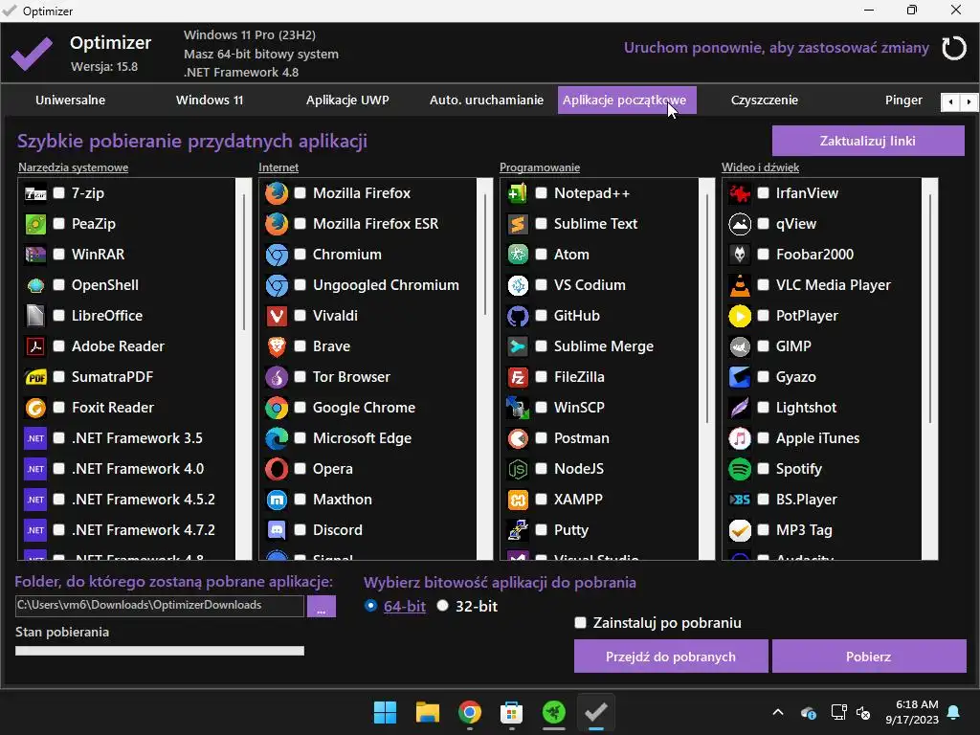Click the Opera browser icon

277,469
